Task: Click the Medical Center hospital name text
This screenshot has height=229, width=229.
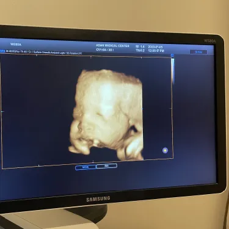Action: point(112,46)
